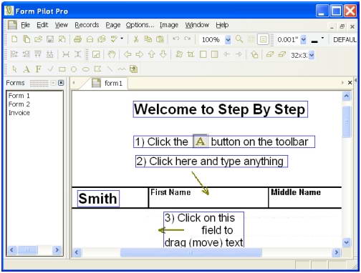The image size is (361, 273).
Task: Switch to the form1 tab
Action: [x=109, y=83]
